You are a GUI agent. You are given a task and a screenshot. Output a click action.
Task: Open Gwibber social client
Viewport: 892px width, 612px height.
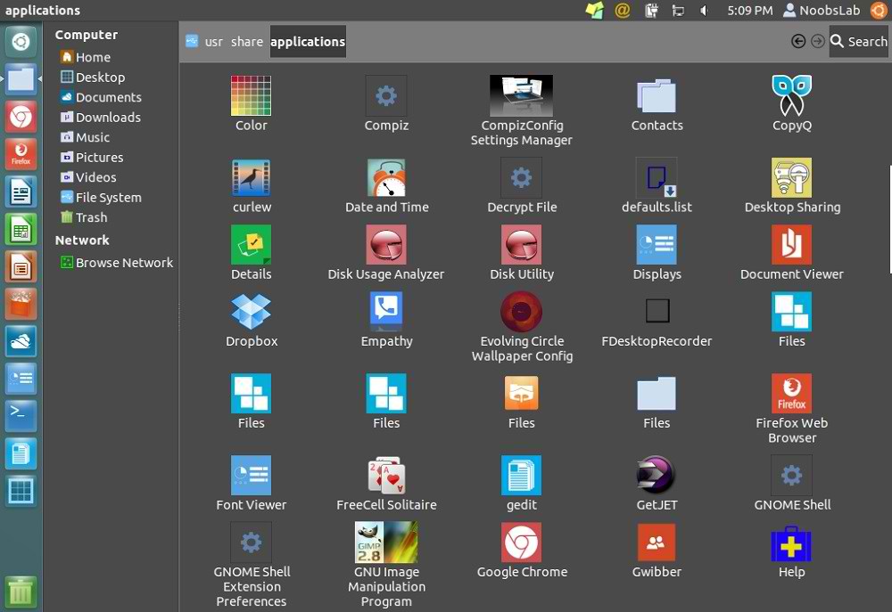click(x=657, y=543)
